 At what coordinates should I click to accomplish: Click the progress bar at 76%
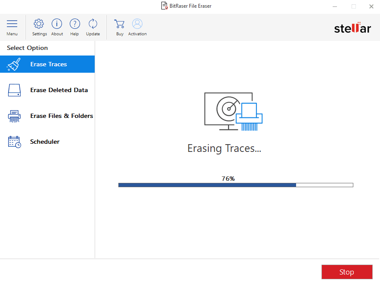[235, 185]
